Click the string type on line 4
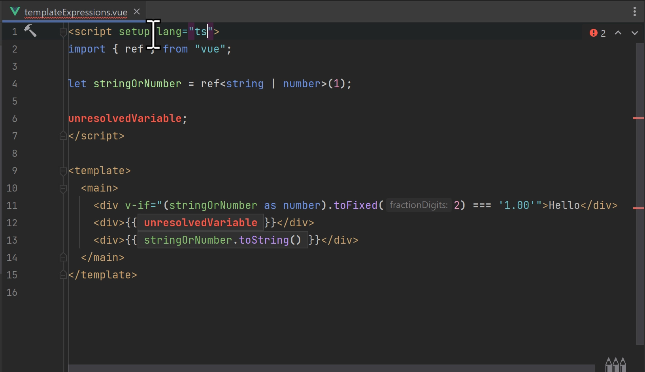The image size is (645, 372). click(x=245, y=84)
